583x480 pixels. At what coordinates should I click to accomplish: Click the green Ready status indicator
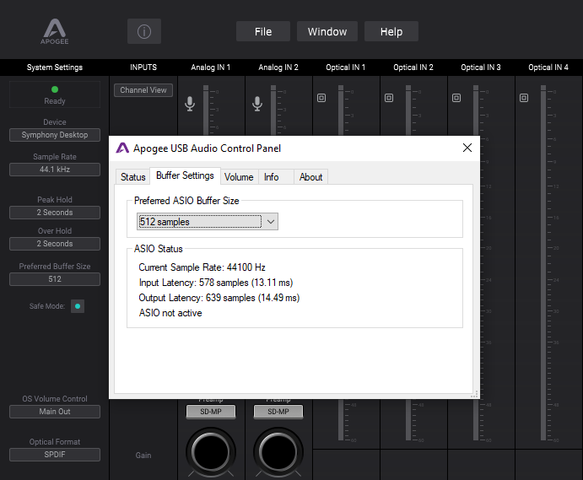pos(55,89)
